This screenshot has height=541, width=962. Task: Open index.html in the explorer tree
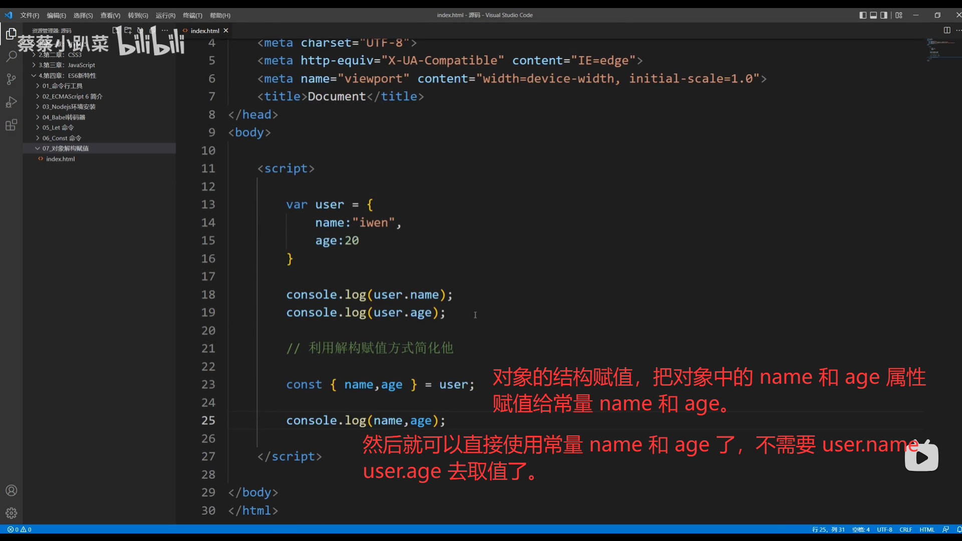point(61,159)
